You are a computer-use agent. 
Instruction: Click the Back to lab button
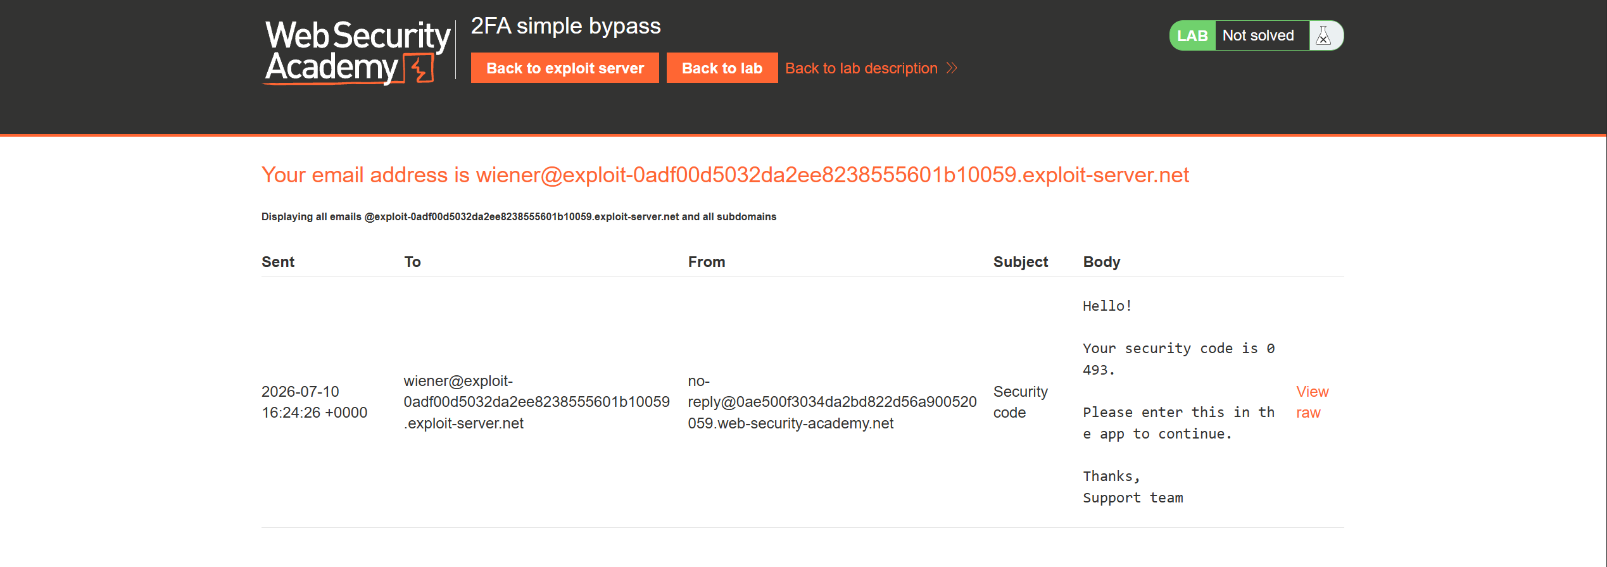click(722, 68)
